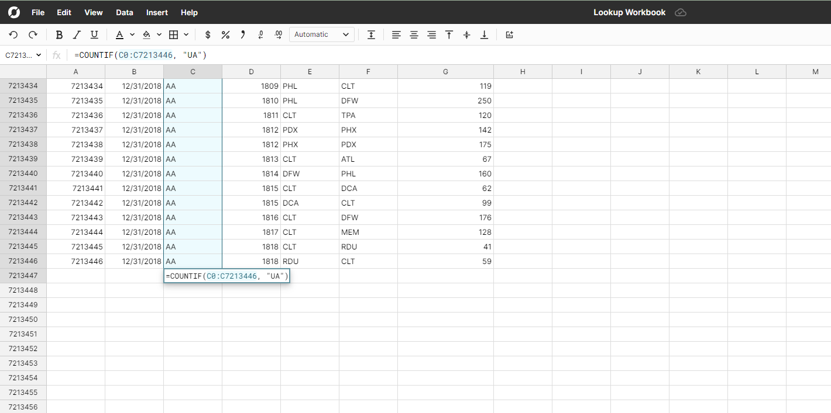Toggle underline formatting
This screenshot has height=413, width=831.
(94, 34)
